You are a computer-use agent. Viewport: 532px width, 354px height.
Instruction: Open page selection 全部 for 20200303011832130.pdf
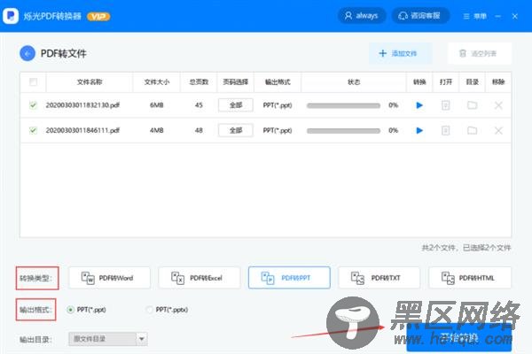pyautogui.click(x=236, y=105)
